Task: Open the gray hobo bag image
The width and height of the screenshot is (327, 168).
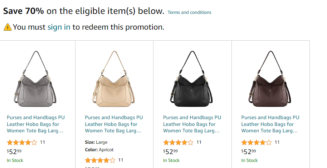Action: pyautogui.click(x=36, y=78)
